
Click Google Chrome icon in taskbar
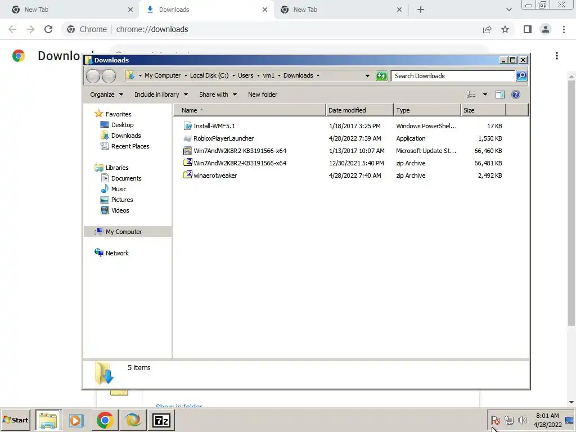pyautogui.click(x=105, y=420)
